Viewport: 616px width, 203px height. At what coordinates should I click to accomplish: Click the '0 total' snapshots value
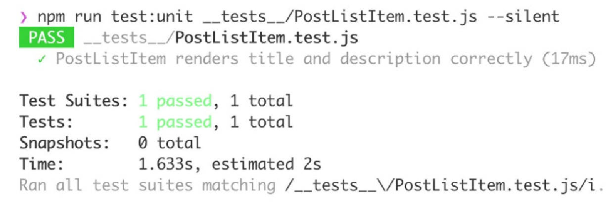(170, 143)
